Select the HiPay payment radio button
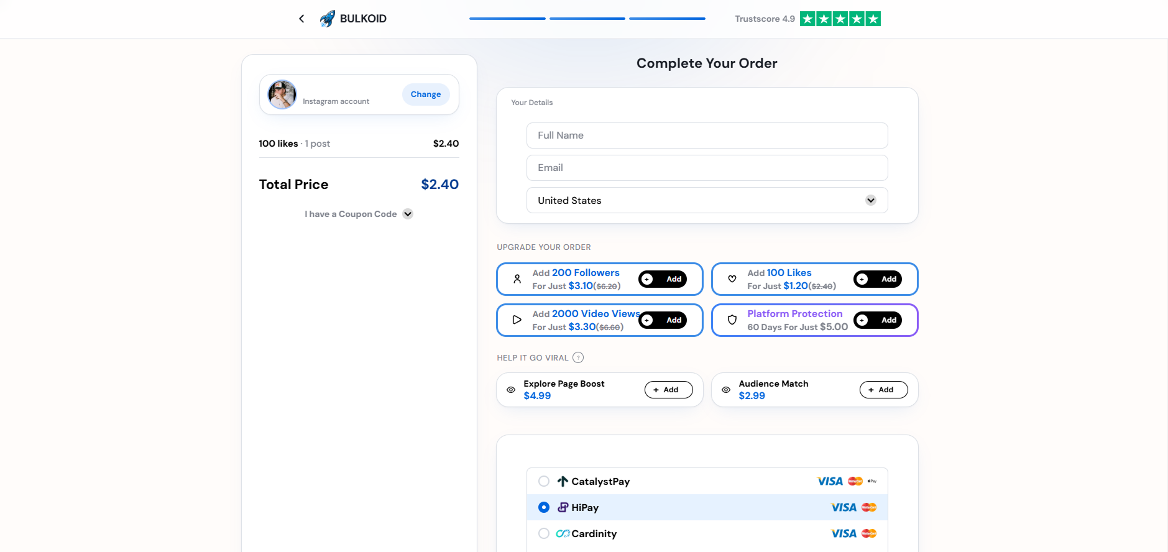Screen dimensions: 1168x552 [x=544, y=507]
